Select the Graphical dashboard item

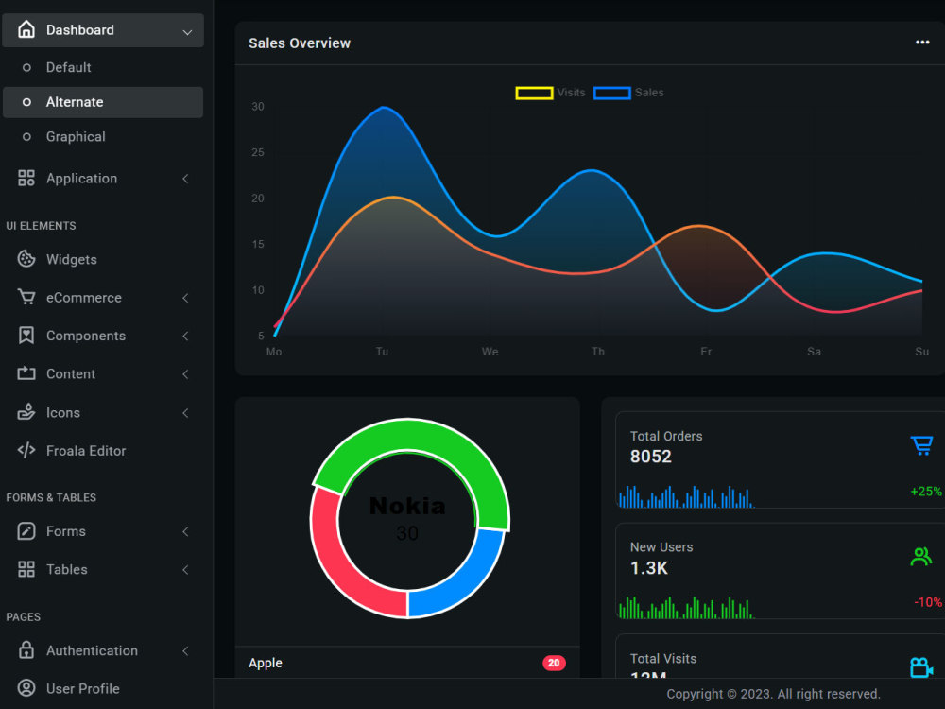point(103,137)
